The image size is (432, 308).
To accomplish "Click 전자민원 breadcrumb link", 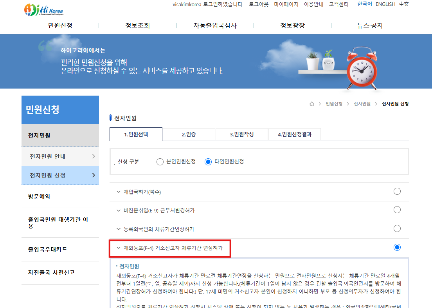I will [362, 104].
